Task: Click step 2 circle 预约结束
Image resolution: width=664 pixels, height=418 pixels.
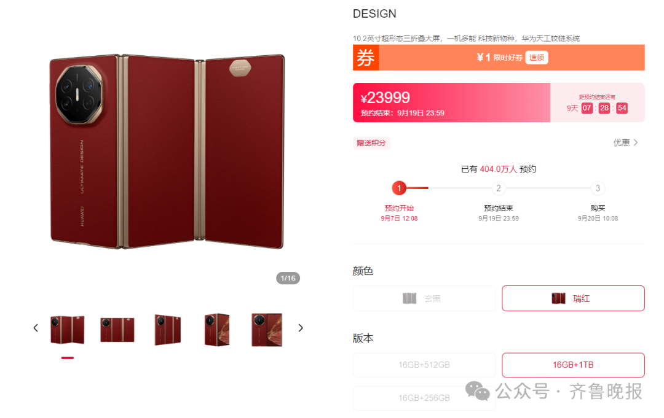Action: coord(499,188)
